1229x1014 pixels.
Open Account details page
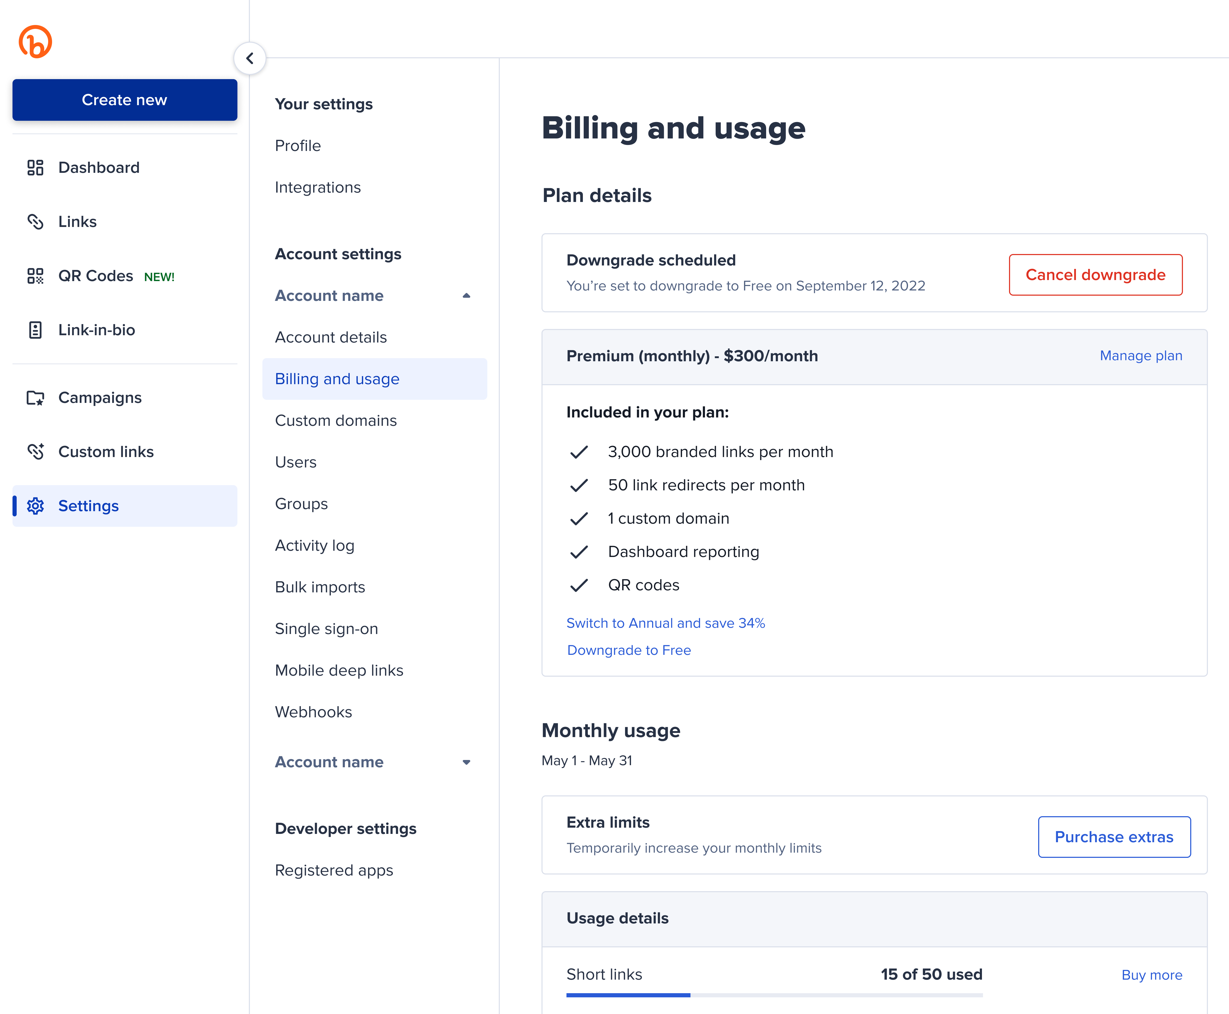331,337
